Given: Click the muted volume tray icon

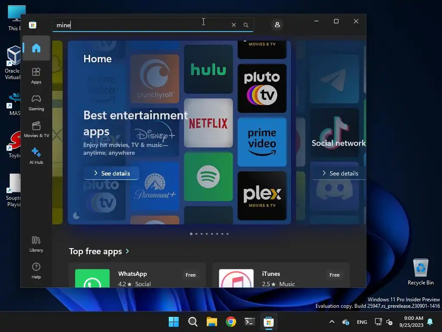Looking at the screenshot, I should [389, 322].
